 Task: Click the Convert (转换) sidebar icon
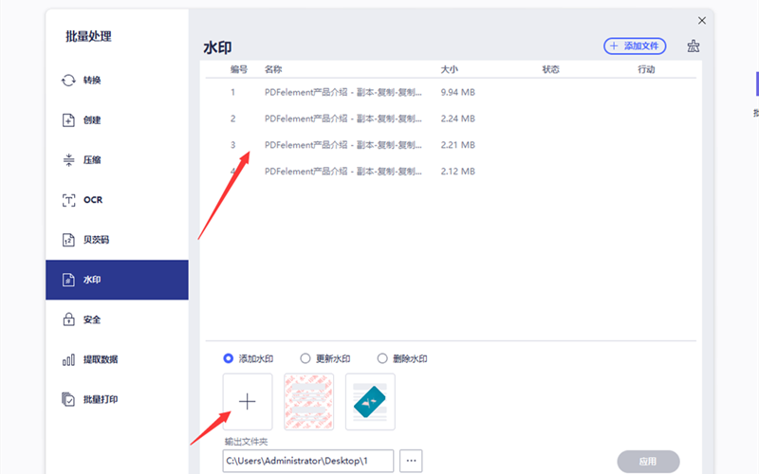click(x=68, y=81)
